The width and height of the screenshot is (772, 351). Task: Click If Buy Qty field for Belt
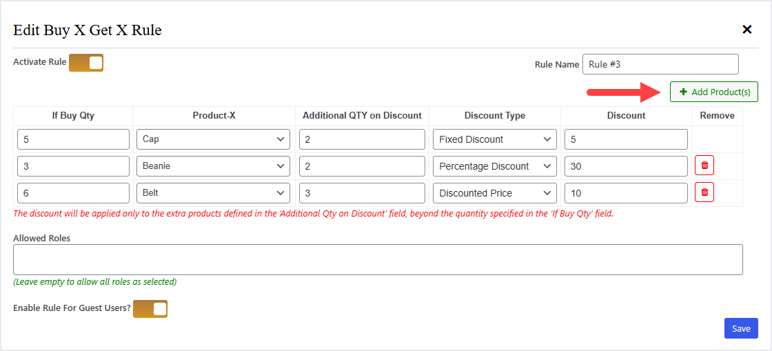pos(73,193)
